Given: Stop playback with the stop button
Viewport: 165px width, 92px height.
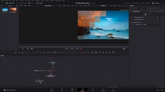Looking at the screenshot, I should tap(72, 49).
